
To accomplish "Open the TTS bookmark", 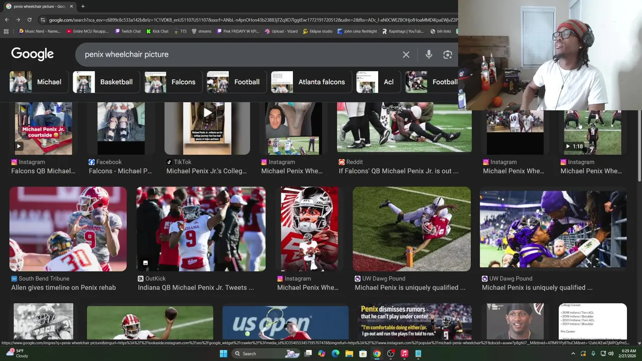I will (180, 31).
